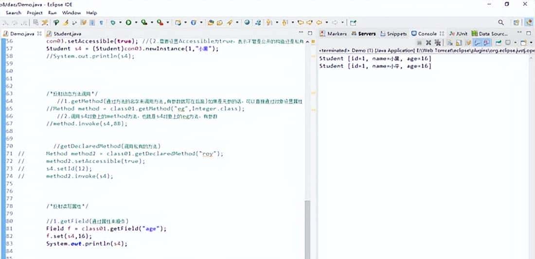Open the Project menu
The width and height of the screenshot is (535, 259).
coord(35,13)
